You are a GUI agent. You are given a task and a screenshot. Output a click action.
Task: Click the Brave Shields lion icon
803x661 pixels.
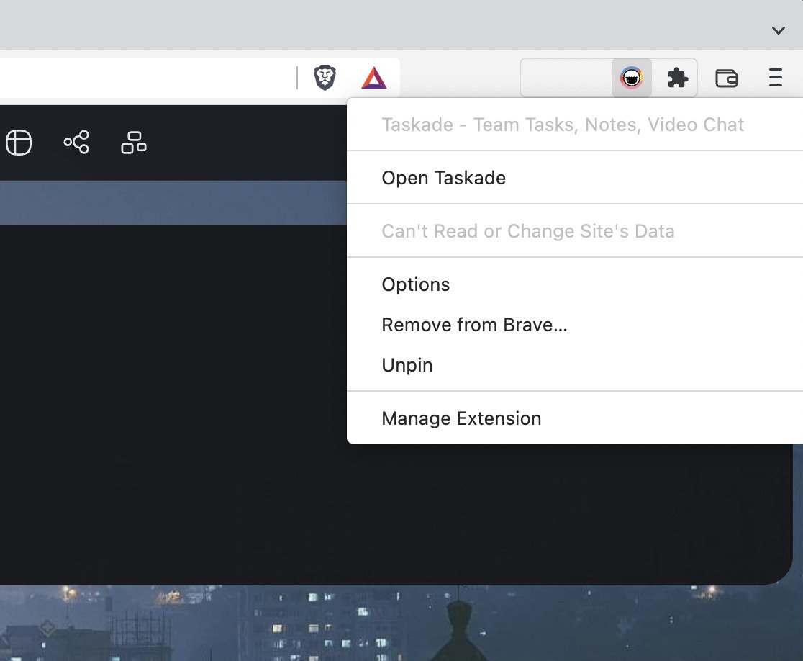tap(325, 78)
